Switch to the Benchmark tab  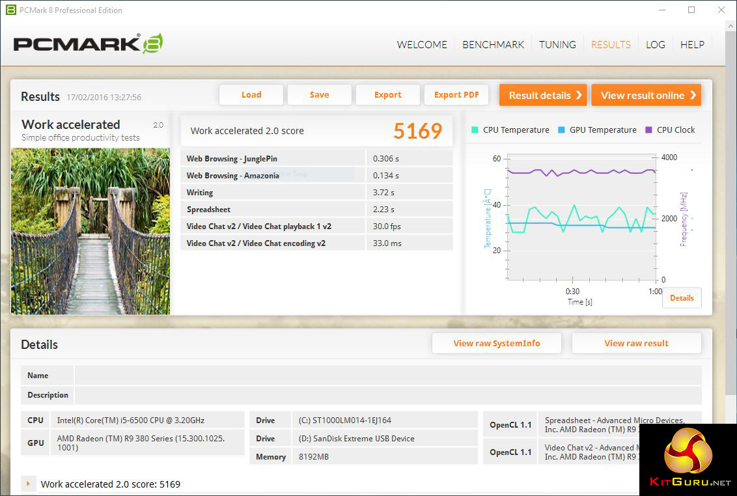click(x=493, y=45)
